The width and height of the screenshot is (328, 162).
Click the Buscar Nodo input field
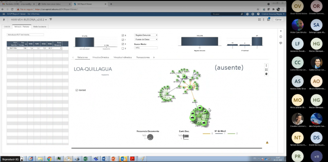(x=146, y=48)
